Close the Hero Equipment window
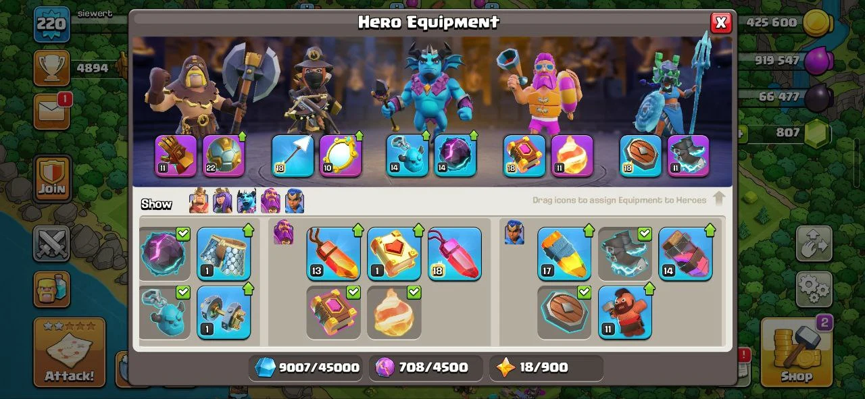Viewport: 865px width, 399px height. [721, 22]
